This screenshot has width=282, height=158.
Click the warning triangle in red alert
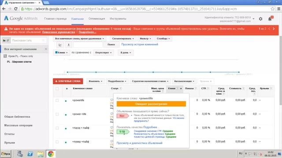6,29
